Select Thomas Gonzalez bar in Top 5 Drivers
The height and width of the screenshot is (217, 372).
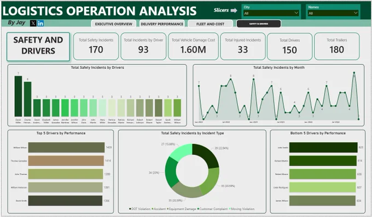click(66, 161)
